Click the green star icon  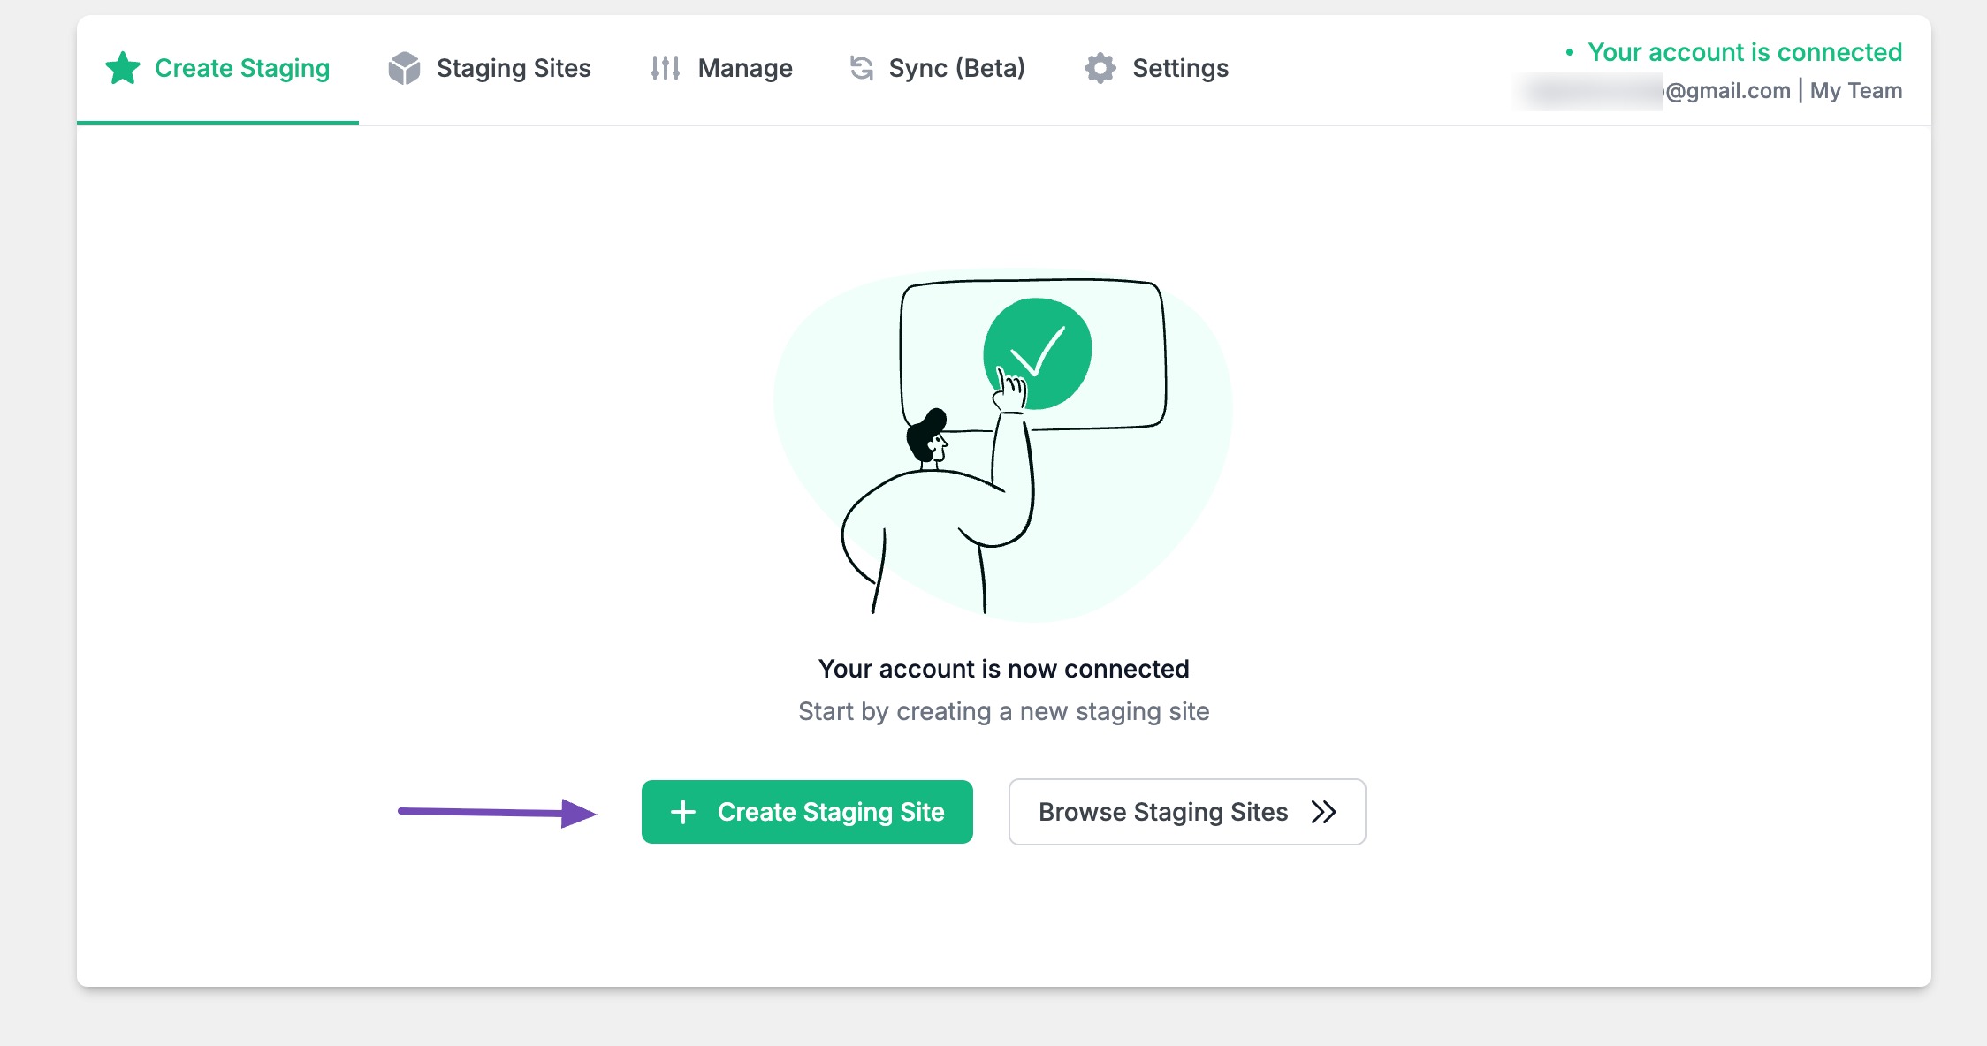pyautogui.click(x=123, y=68)
